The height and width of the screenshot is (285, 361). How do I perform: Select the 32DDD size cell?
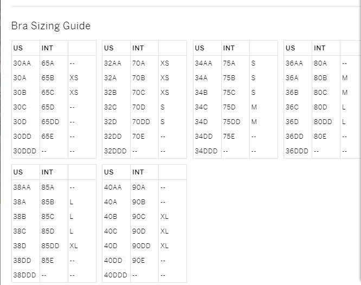[115, 151]
